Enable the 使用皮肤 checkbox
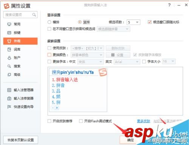Screen dimensions: 189x145 49,48
